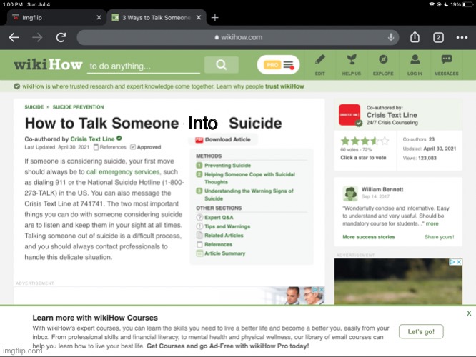Click the Let's go! courses button
The height and width of the screenshot is (357, 476).
pos(421,331)
